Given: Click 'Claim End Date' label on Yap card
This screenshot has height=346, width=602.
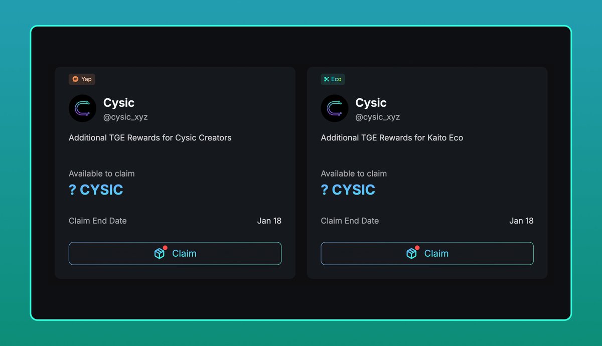Looking at the screenshot, I should [x=98, y=221].
